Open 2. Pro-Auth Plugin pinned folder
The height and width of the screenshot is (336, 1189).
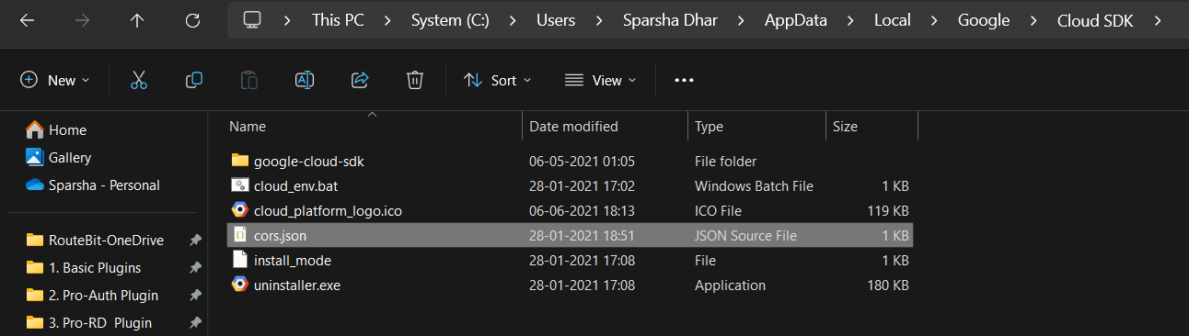tap(92, 296)
